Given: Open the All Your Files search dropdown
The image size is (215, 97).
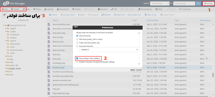Looking at the screenshot, I should 160,4.
